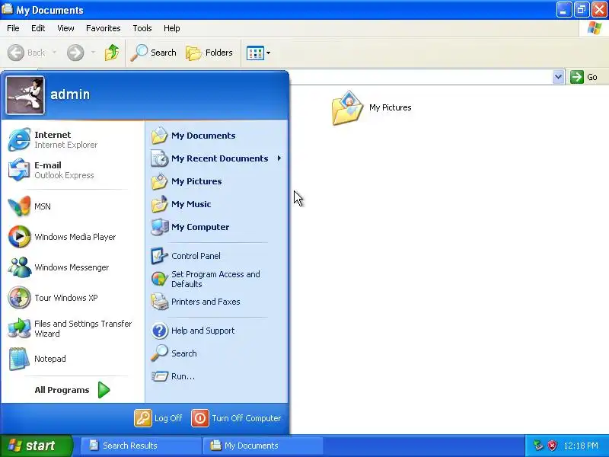
Task: Open Search from the Start menu
Action: click(x=217, y=353)
